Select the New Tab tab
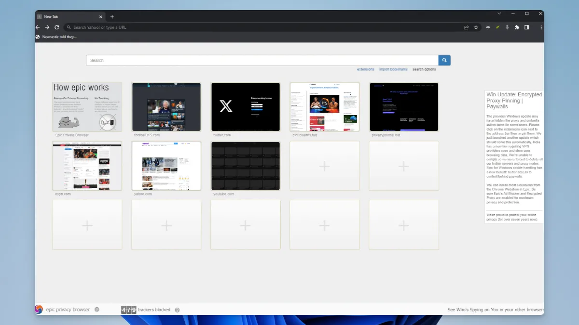The height and width of the screenshot is (325, 579). 70,17
